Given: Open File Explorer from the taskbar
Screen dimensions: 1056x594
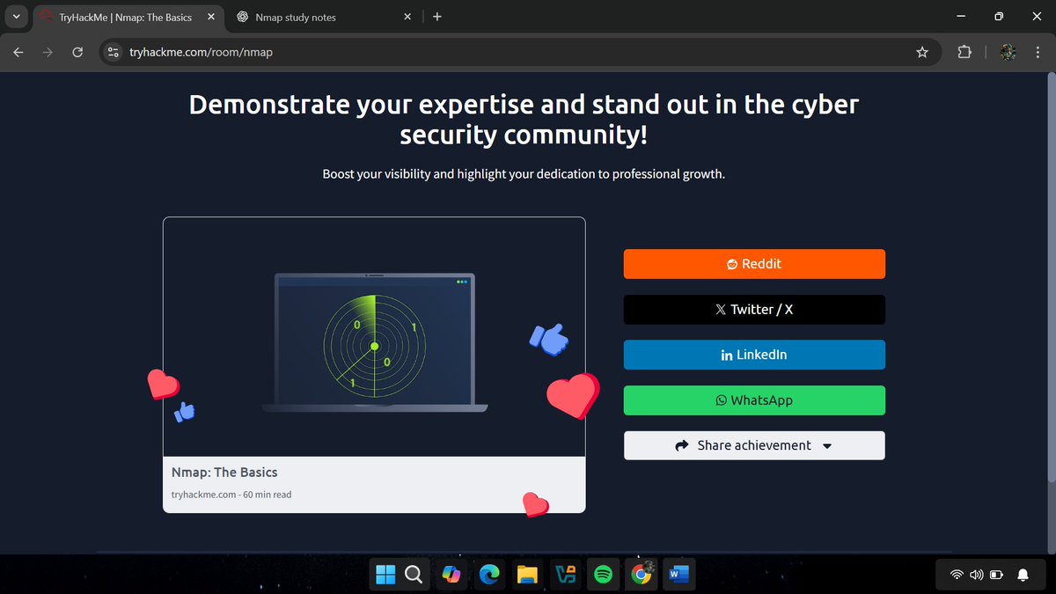Looking at the screenshot, I should point(527,575).
